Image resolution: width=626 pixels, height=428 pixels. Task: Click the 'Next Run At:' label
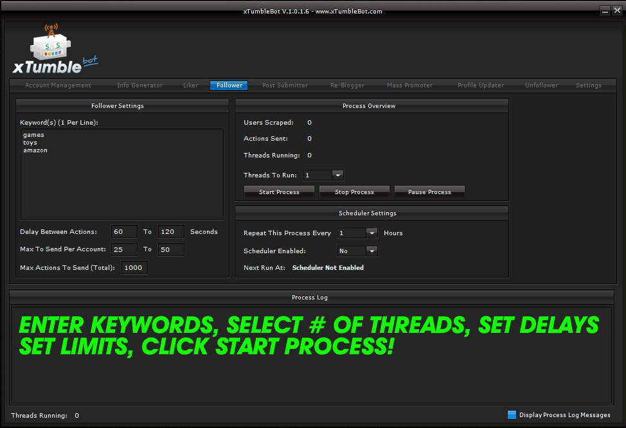click(264, 267)
